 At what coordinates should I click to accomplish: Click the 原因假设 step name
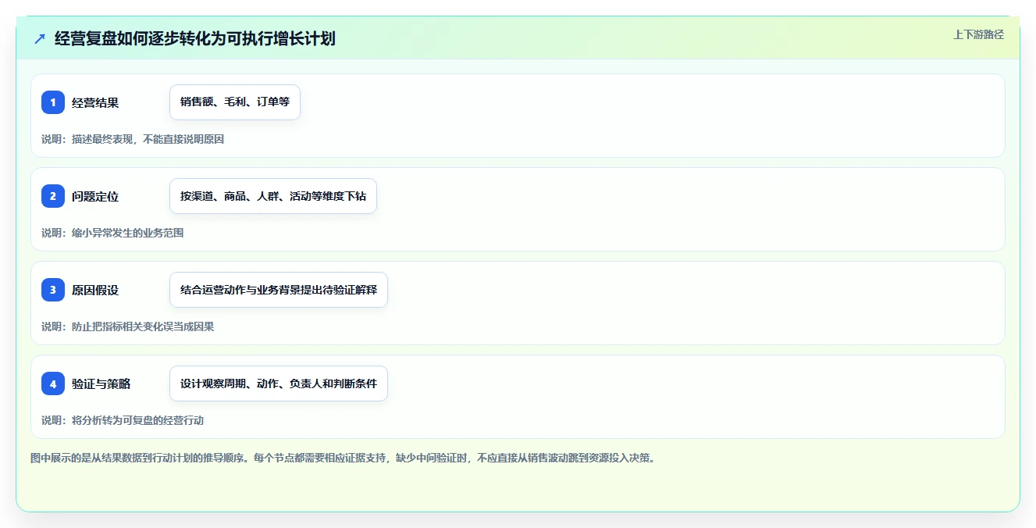coord(95,290)
